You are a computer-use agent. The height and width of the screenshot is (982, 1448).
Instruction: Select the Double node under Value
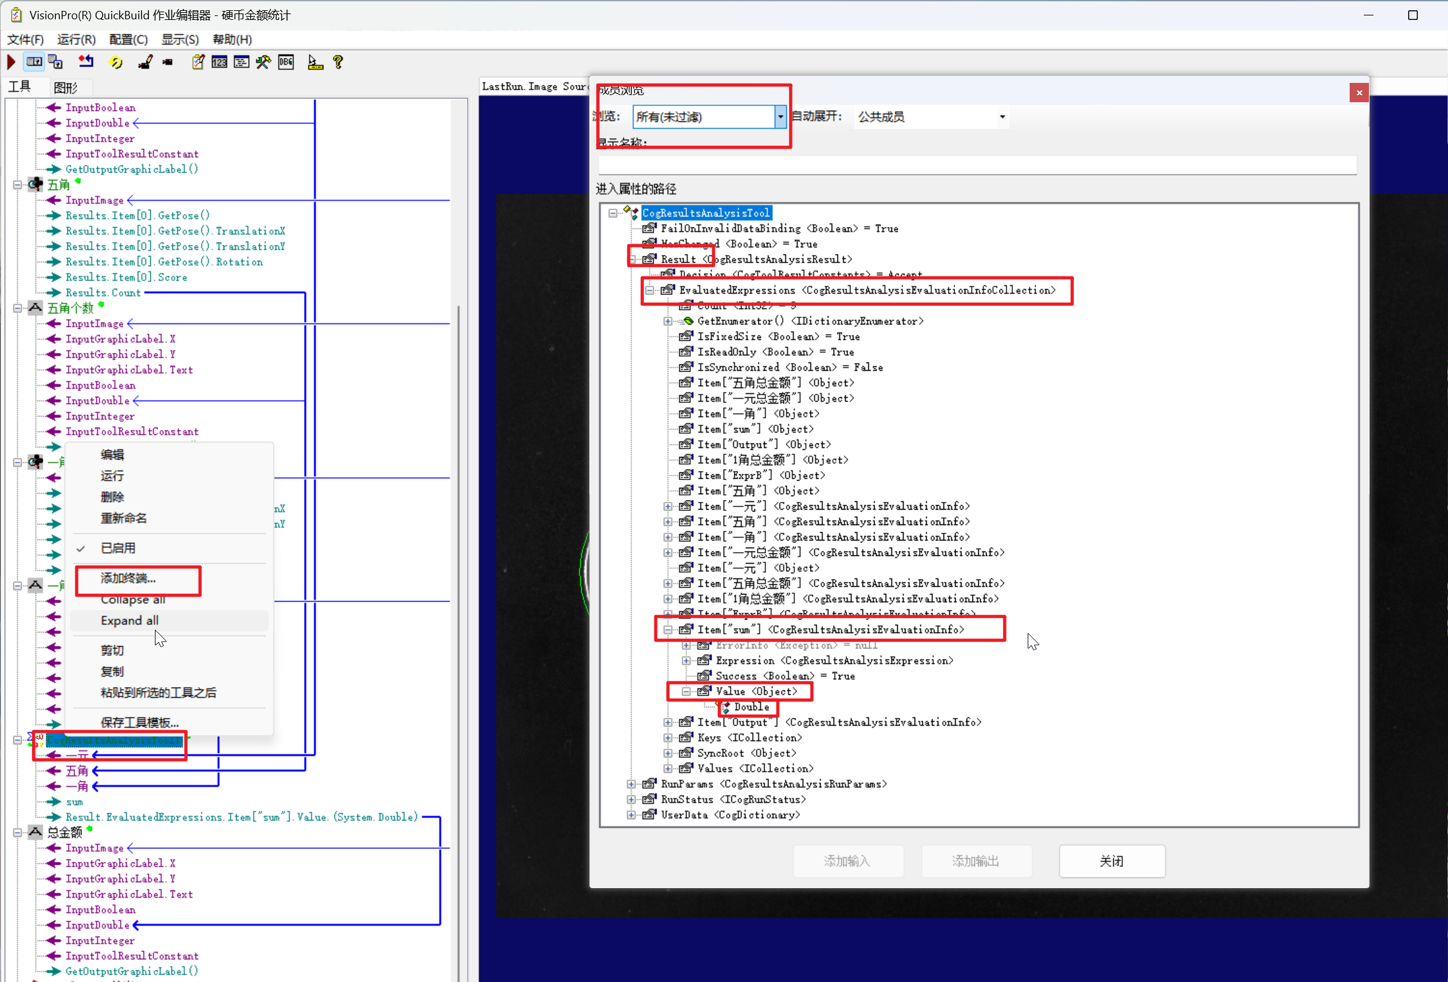tap(751, 707)
